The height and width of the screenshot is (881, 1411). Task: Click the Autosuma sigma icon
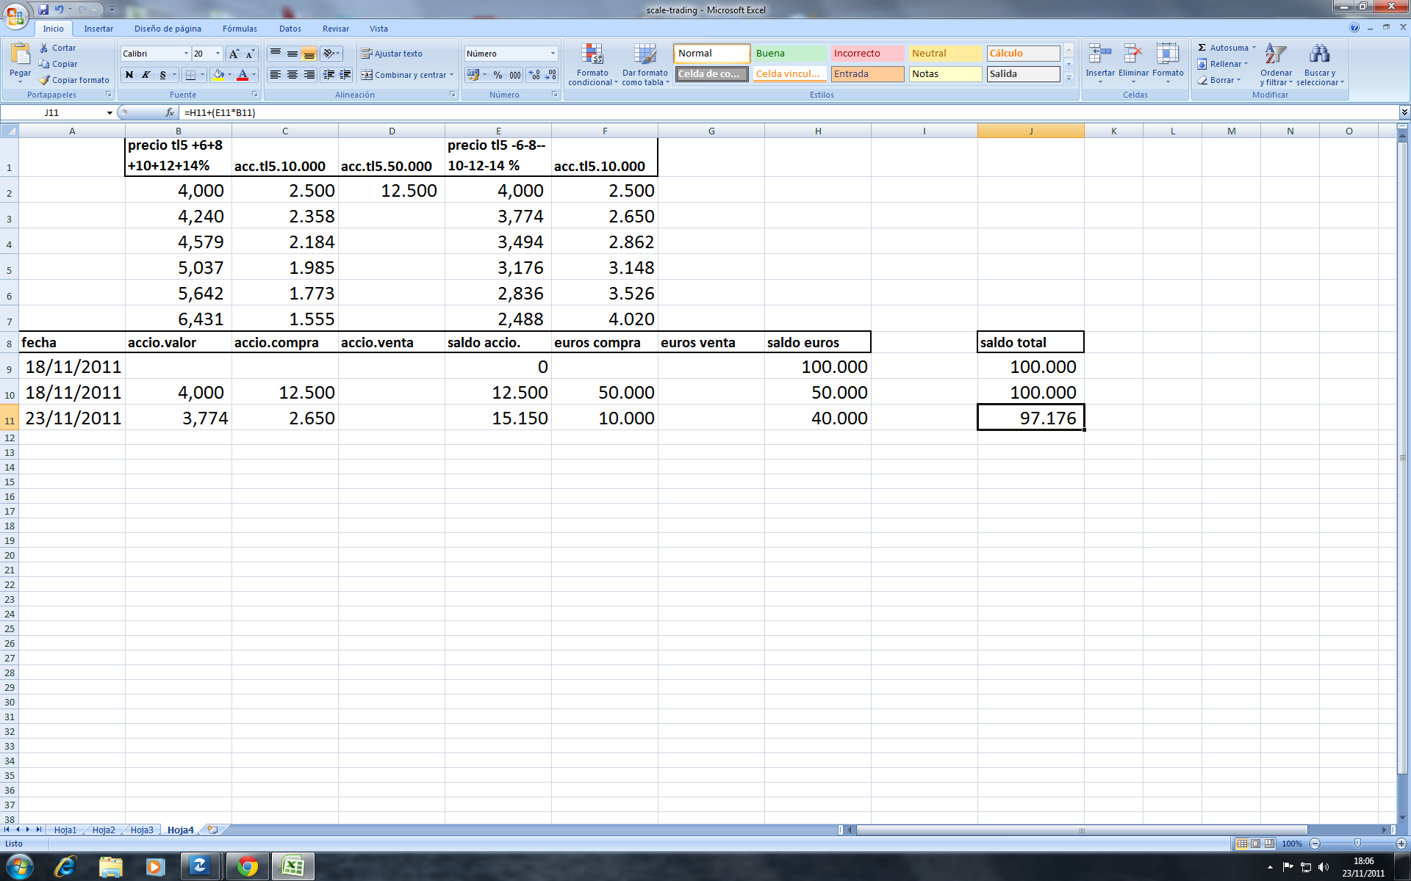(x=1202, y=48)
